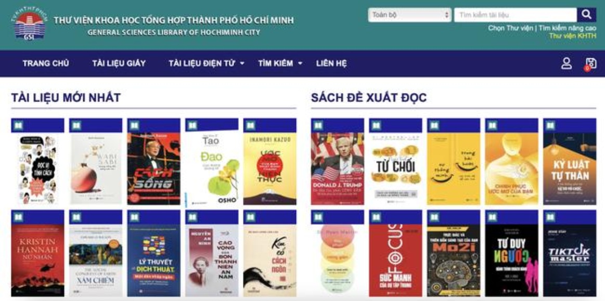Click book icon above Kristin Hannah cover
Image resolution: width=605 pixels, height=301 pixels.
pyautogui.click(x=19, y=217)
